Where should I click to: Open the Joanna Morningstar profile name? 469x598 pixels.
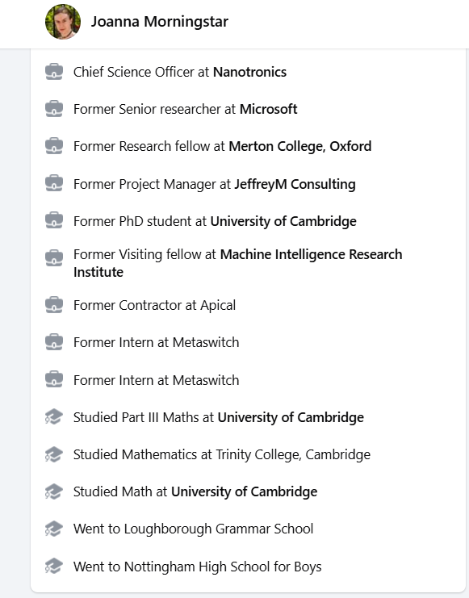pyautogui.click(x=160, y=22)
